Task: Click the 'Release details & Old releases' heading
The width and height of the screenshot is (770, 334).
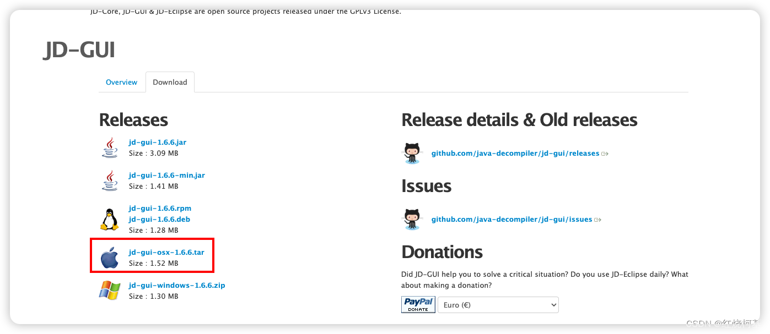Action: 519,119
